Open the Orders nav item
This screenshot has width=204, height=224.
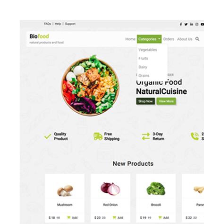coord(169,39)
